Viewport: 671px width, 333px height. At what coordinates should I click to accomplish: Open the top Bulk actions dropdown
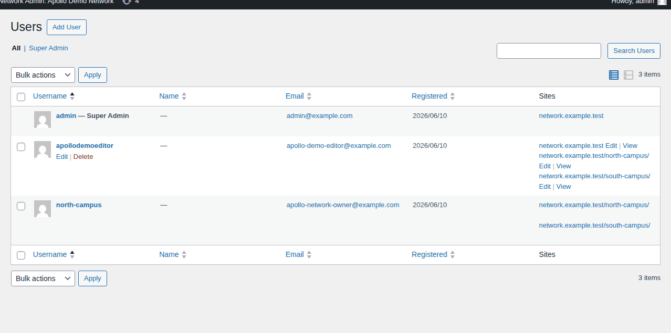coord(43,75)
